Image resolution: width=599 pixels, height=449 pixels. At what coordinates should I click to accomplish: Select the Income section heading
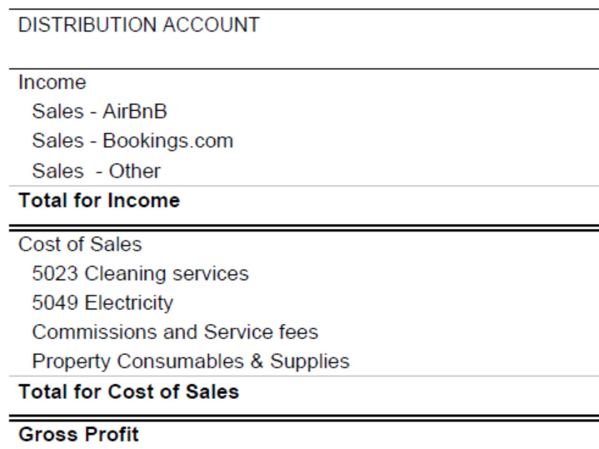tap(52, 83)
